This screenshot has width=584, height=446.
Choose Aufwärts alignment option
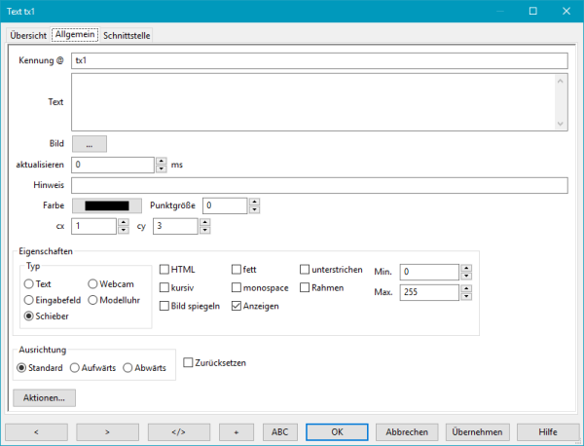point(75,368)
